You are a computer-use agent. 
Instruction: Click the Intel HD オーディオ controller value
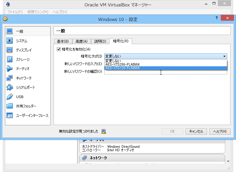pyautogui.click(x=121, y=150)
